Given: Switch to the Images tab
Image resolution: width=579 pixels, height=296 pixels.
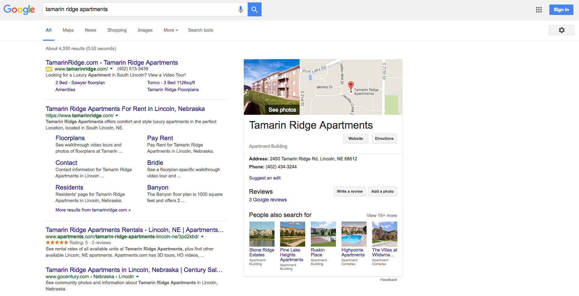Looking at the screenshot, I should [145, 30].
